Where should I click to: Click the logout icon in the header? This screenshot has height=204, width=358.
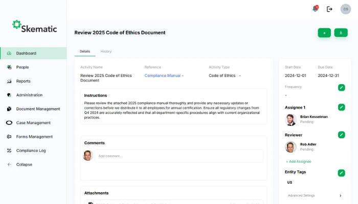[329, 9]
